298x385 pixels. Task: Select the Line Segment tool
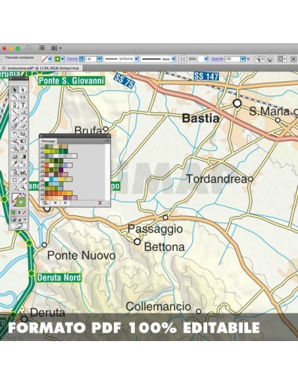coord(15,112)
